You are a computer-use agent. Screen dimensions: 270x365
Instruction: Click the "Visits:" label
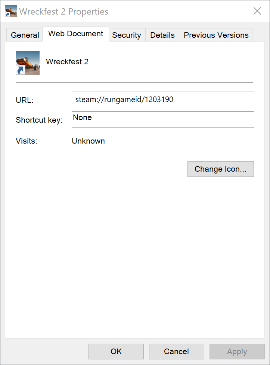click(27, 141)
